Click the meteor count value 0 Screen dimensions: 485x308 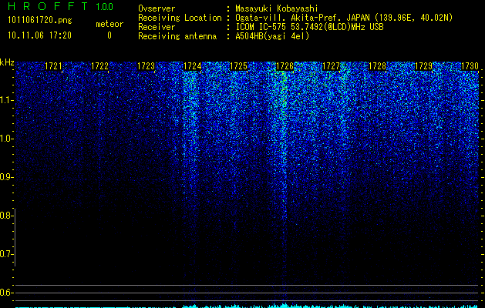[x=109, y=35]
